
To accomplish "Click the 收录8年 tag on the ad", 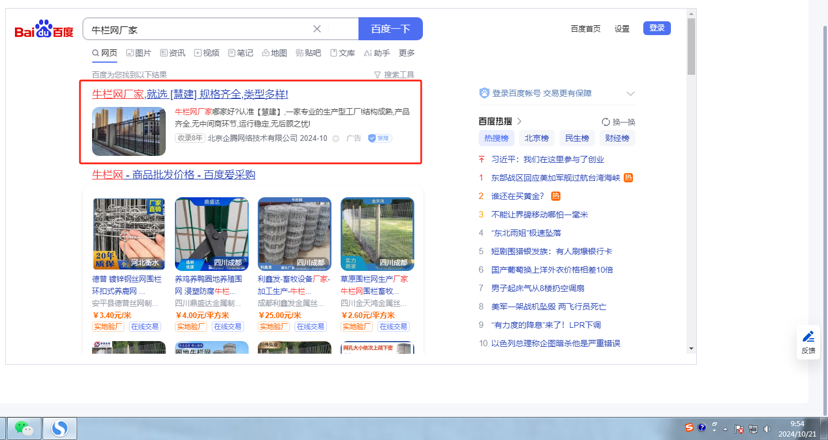I will (190, 138).
